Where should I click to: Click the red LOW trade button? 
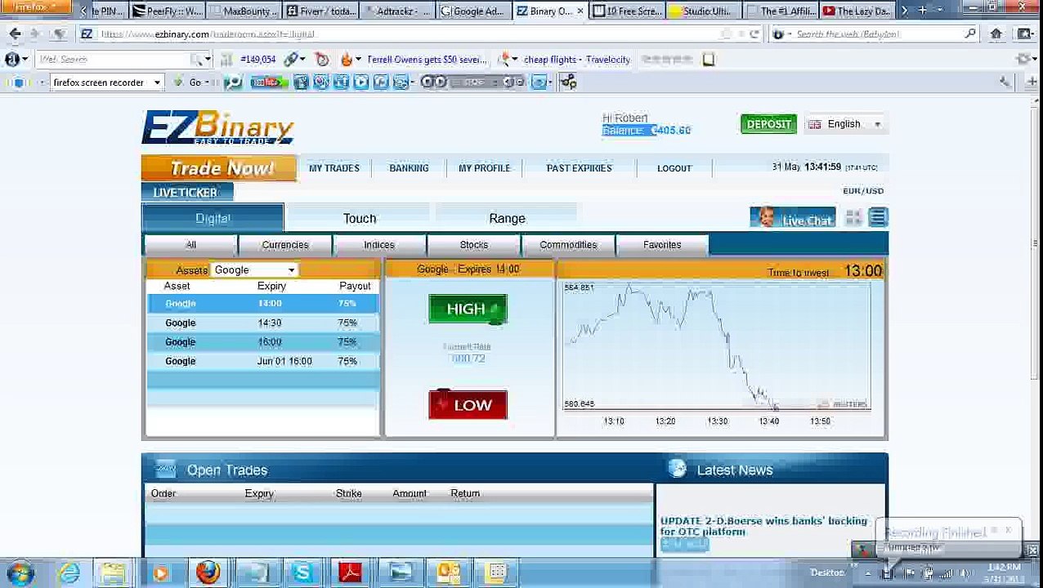[x=468, y=404]
